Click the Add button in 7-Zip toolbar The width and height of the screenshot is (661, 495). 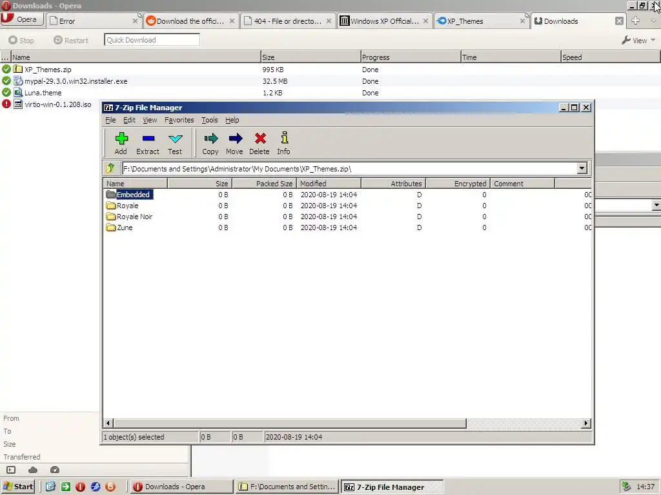click(x=121, y=144)
